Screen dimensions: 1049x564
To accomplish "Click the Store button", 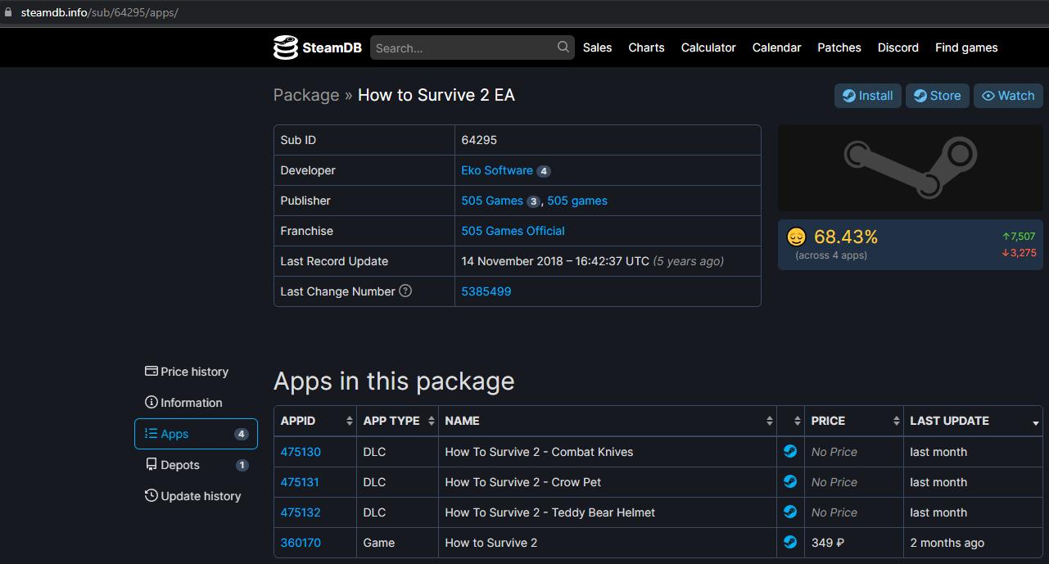I will click(x=938, y=96).
